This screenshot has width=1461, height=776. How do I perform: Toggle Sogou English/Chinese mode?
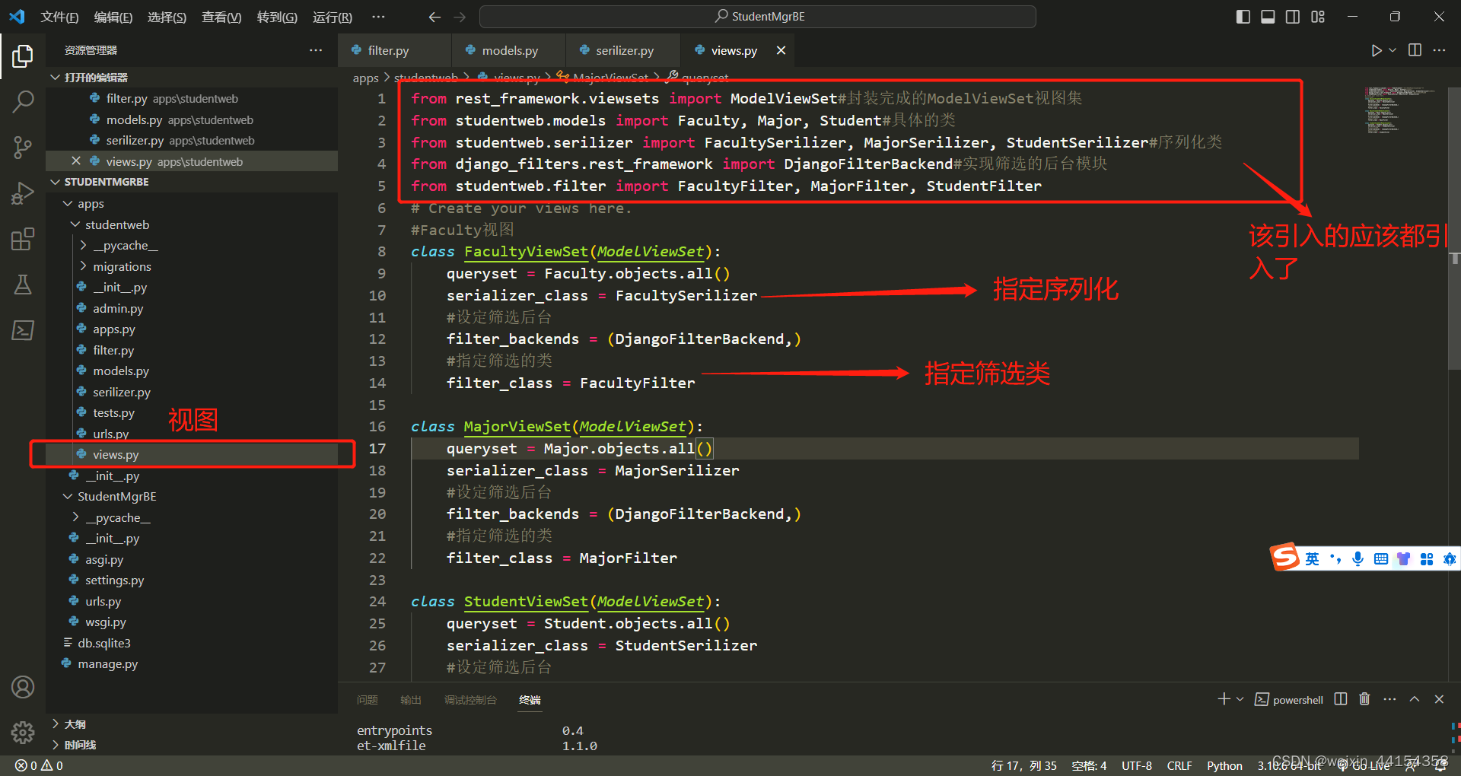pos(1313,559)
